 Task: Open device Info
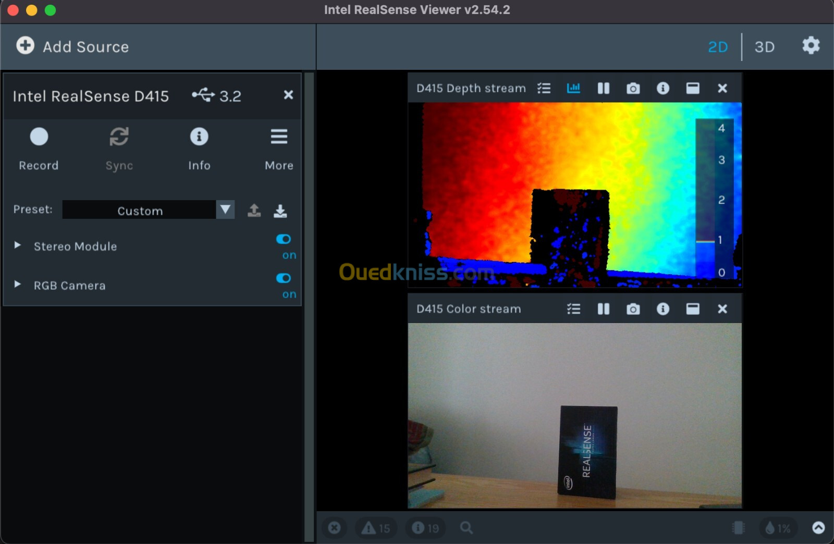[x=199, y=149]
